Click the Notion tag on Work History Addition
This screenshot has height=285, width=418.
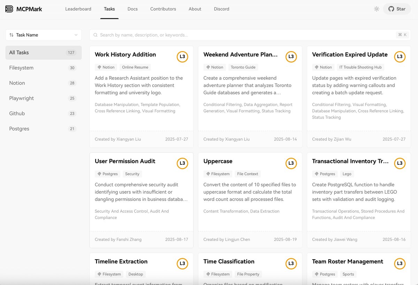coord(106,67)
